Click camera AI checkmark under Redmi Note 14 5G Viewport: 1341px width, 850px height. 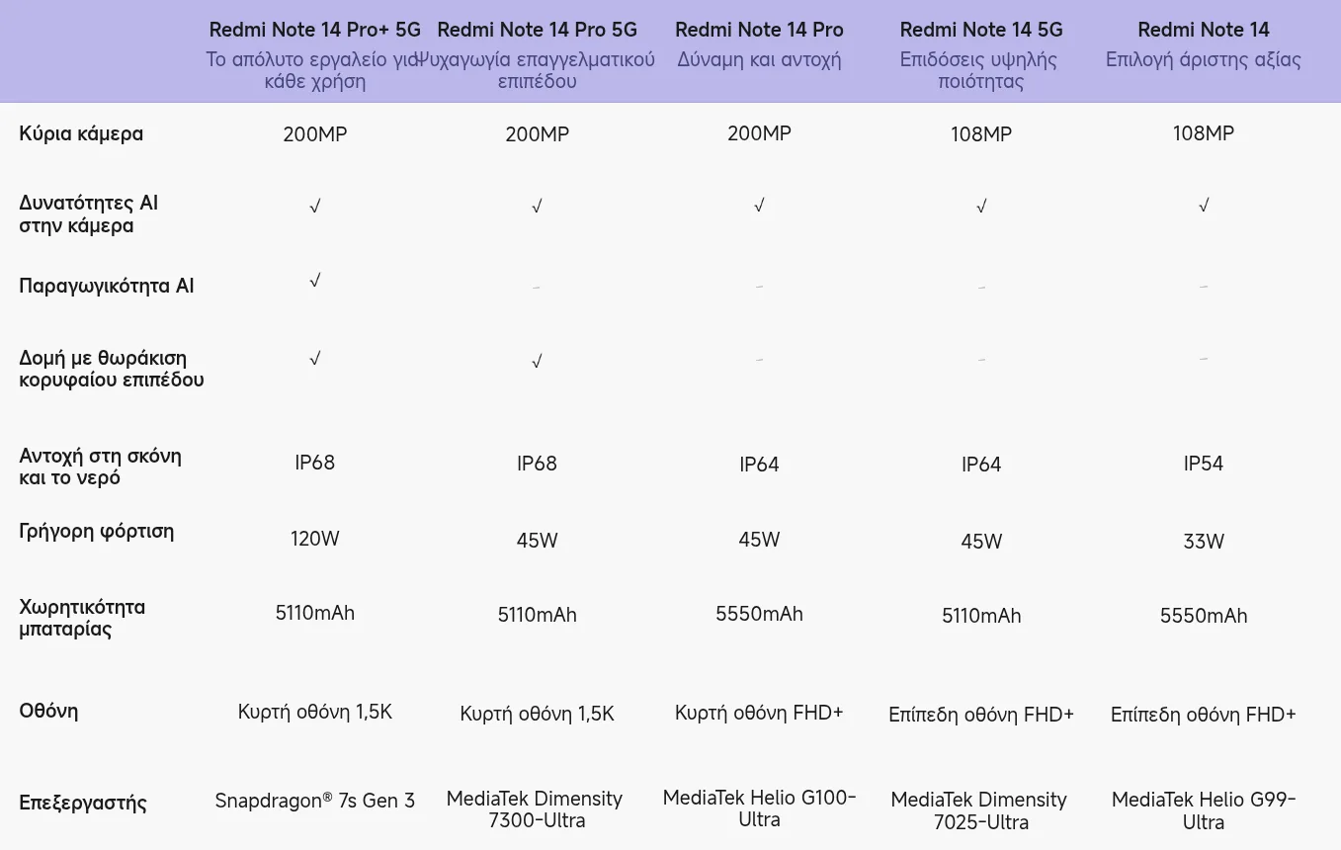click(981, 206)
